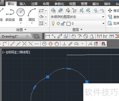Image resolution: width=119 pixels, height=101 pixels.
Task: Click Make Object's Layer Current icon
Action: [61, 10]
